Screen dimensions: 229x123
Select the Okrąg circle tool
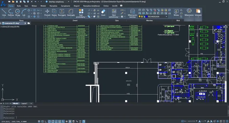click(18, 12)
